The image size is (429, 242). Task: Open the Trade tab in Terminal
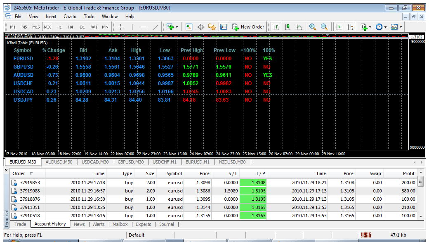[20, 224]
